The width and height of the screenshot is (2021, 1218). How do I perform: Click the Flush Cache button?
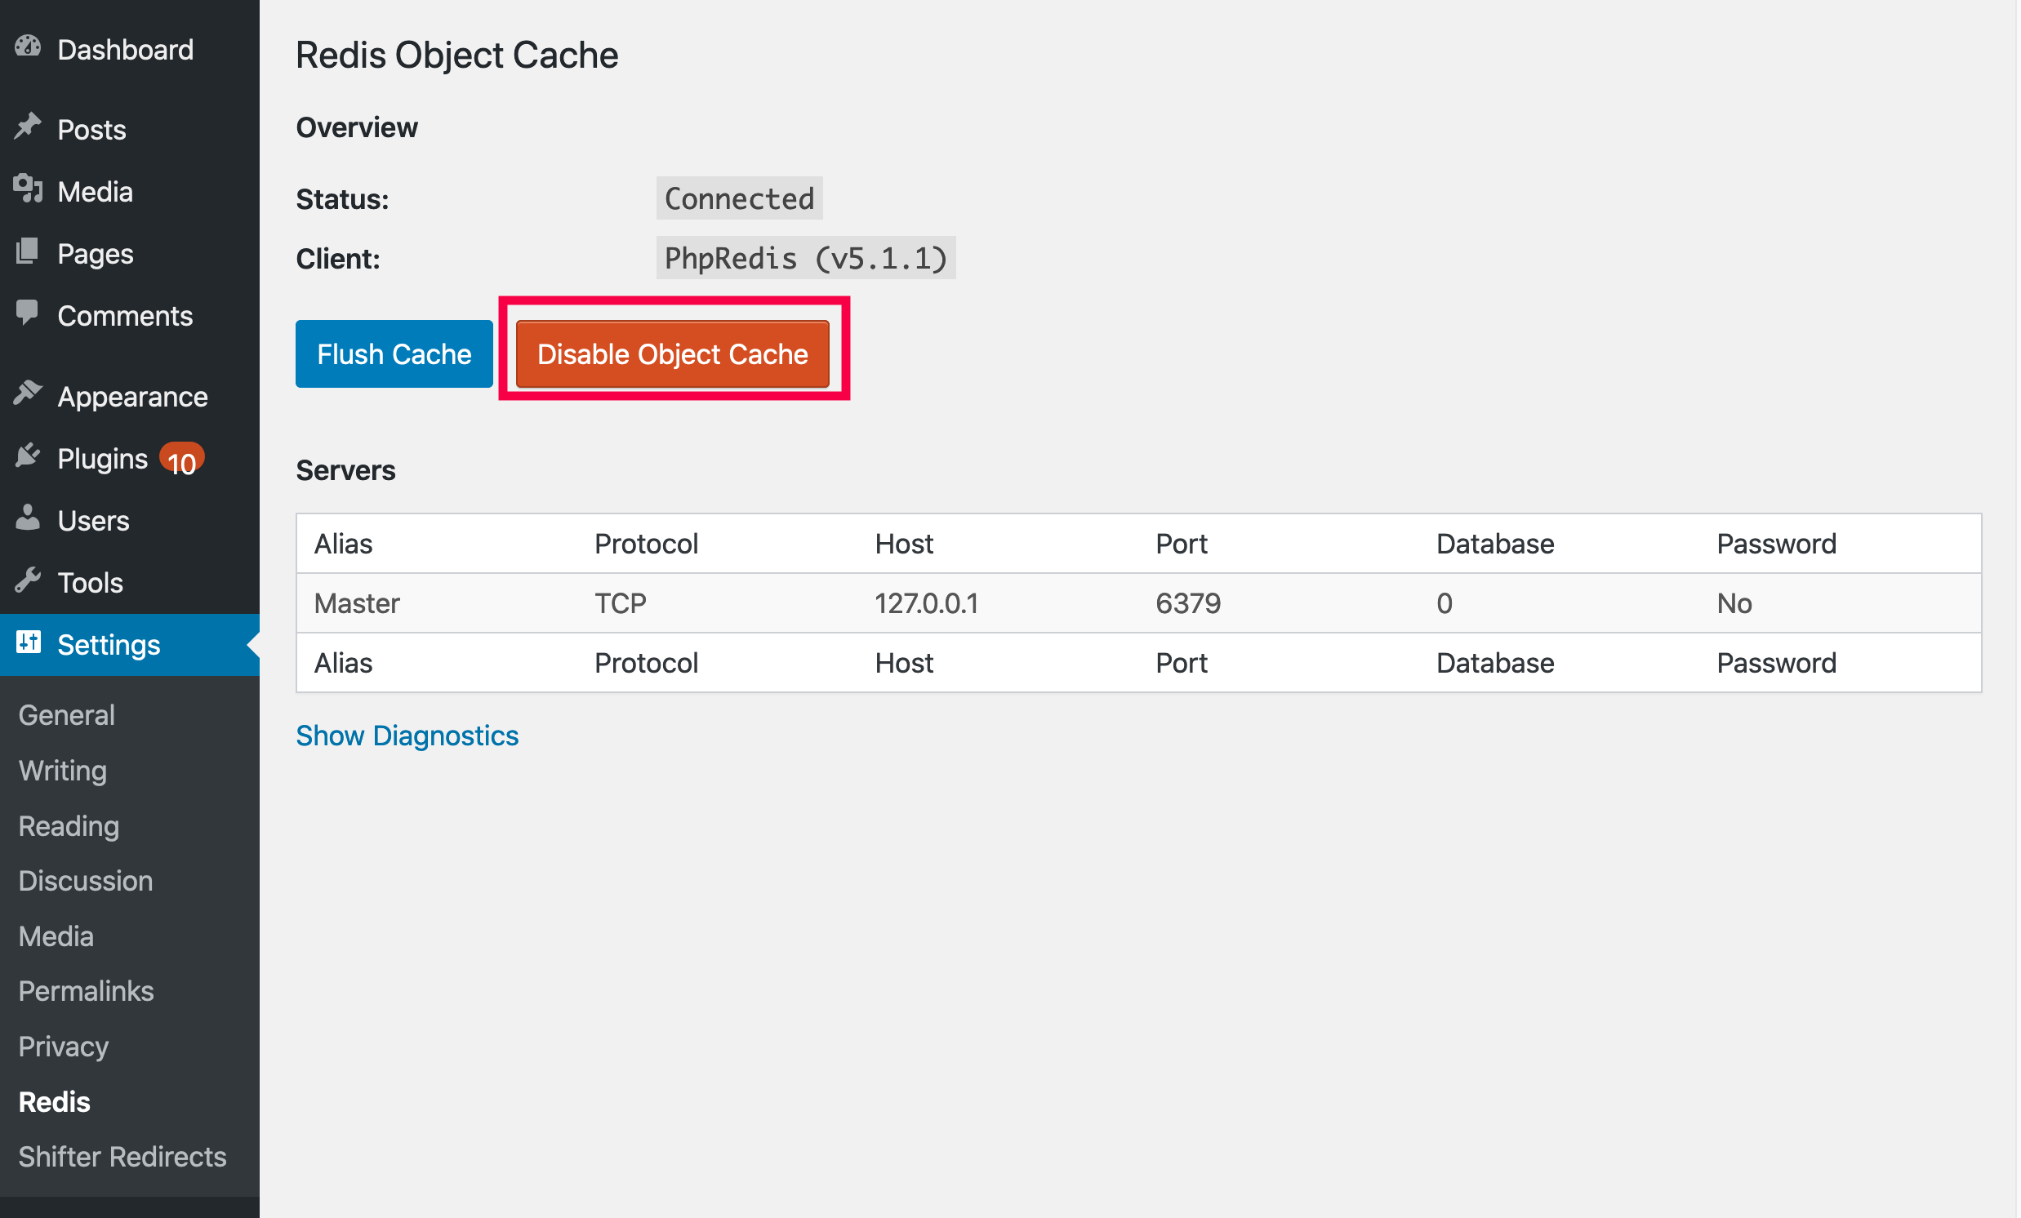(x=394, y=353)
